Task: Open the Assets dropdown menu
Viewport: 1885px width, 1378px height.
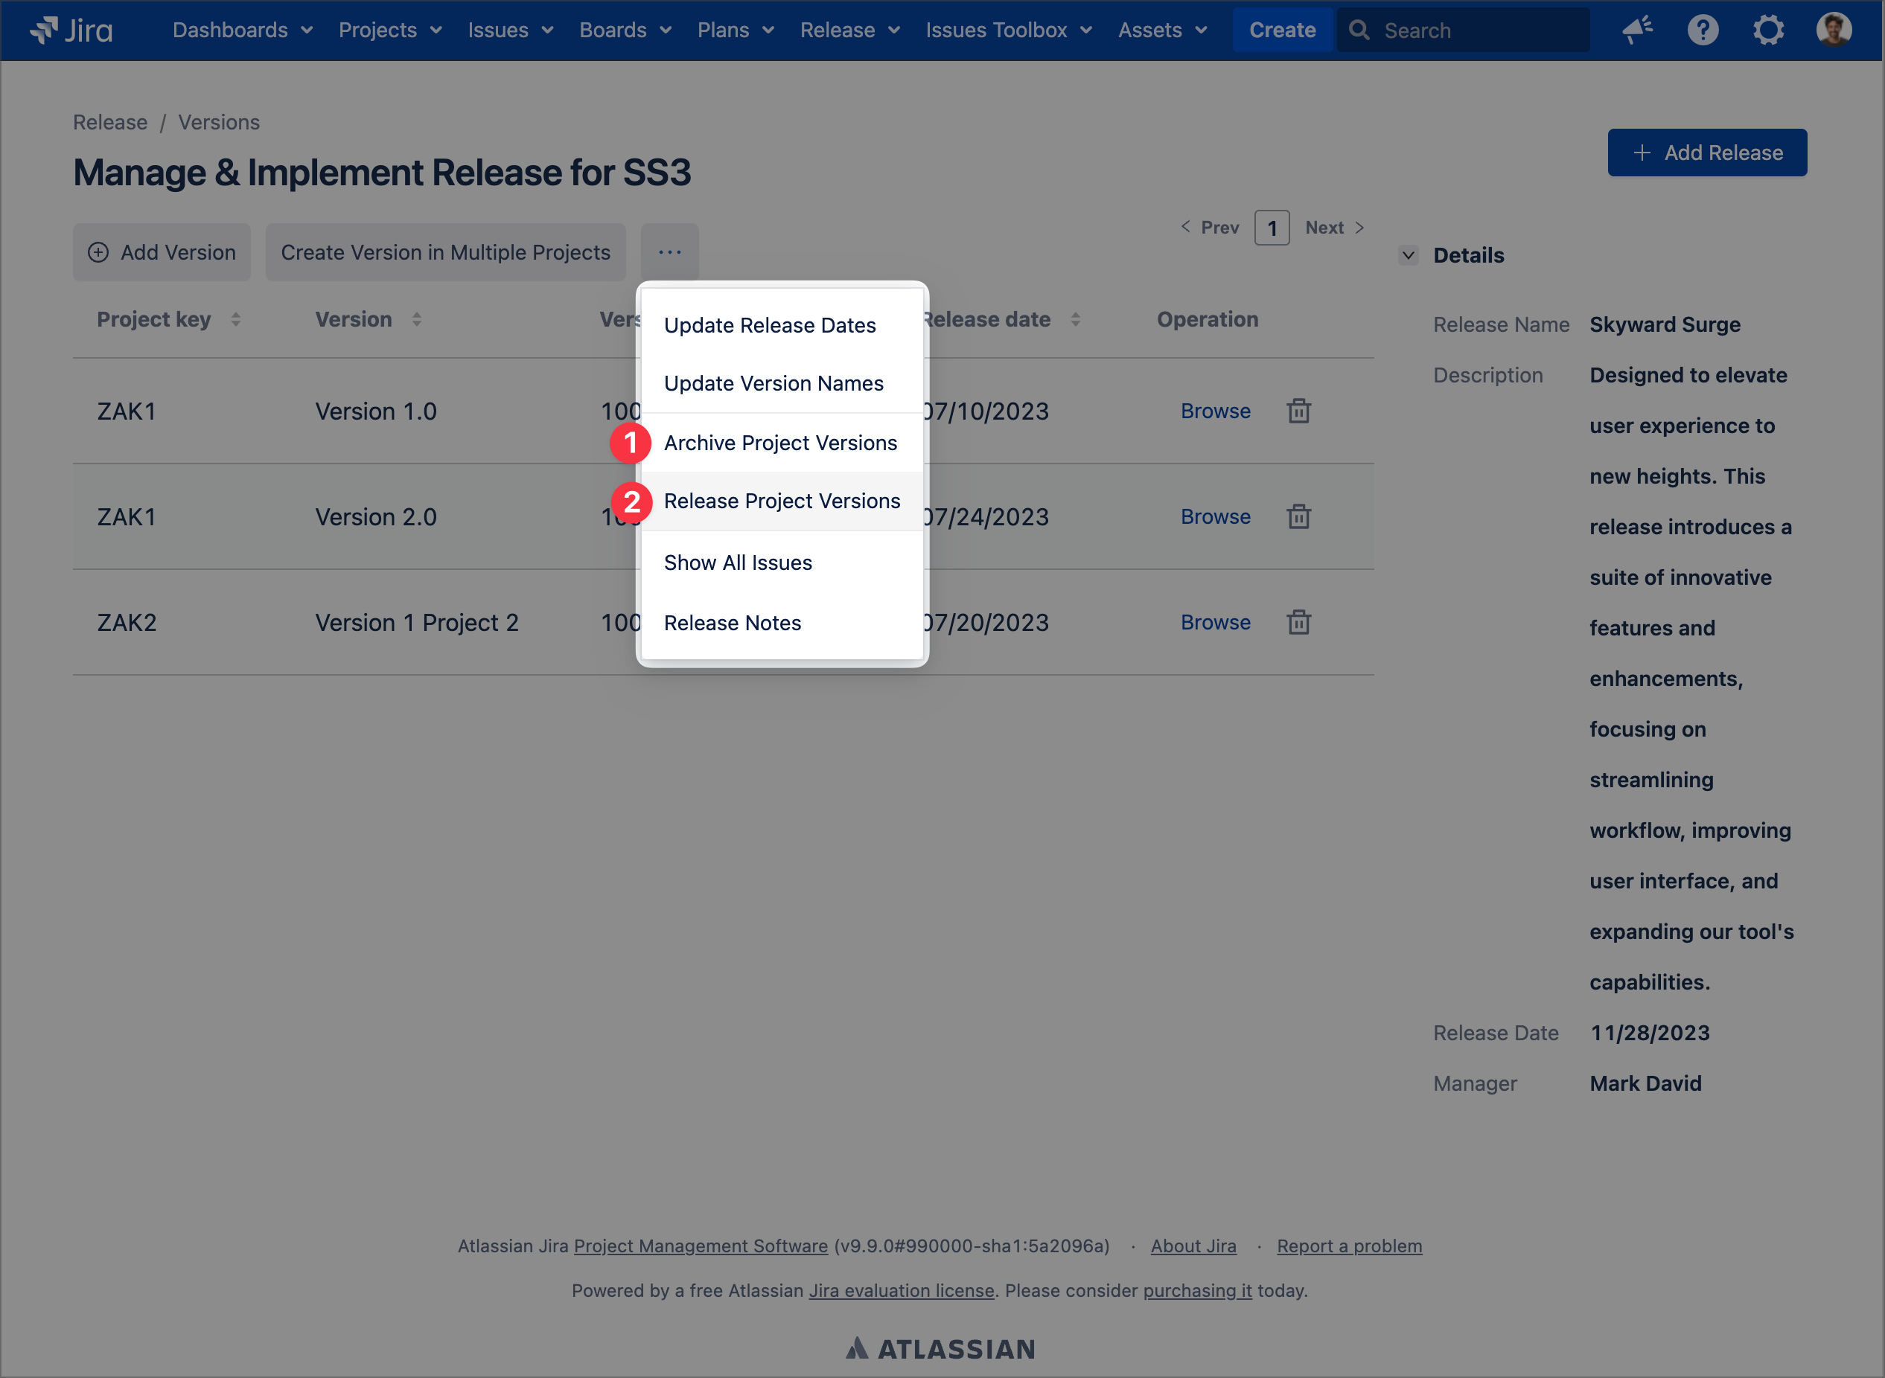Action: point(1162,30)
